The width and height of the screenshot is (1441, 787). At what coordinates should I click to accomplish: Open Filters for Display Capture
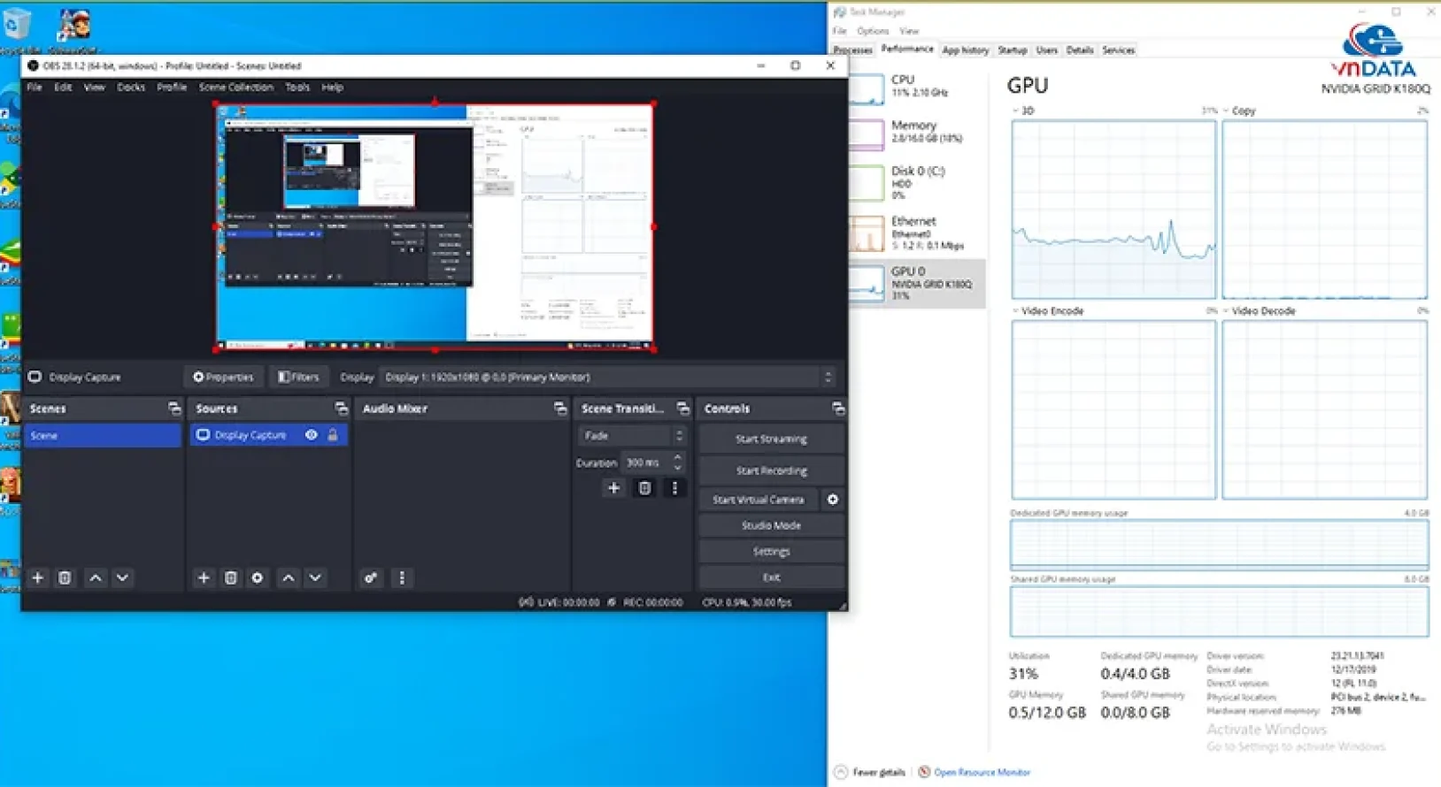[x=298, y=377]
